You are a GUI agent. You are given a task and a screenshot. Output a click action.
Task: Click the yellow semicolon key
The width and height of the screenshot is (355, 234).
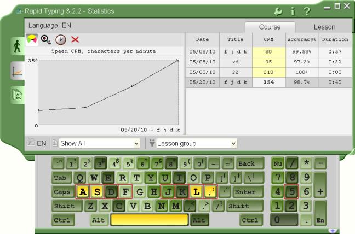[210, 192]
